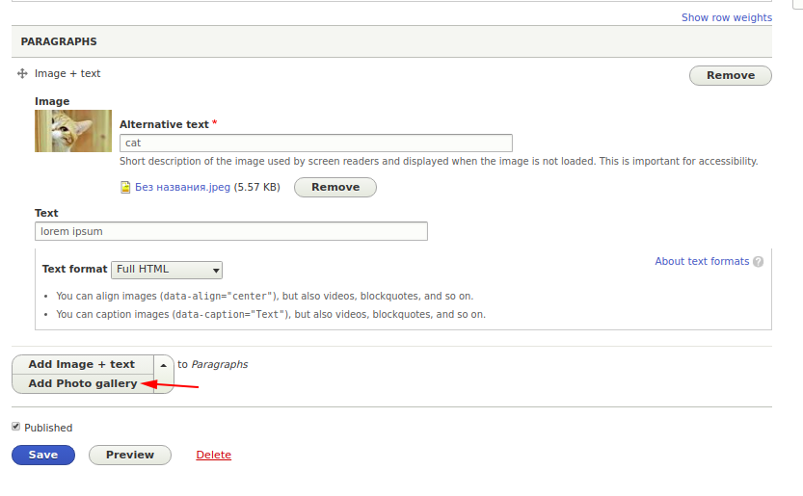Click the '(5.57 KB)' file size text
Screen dimensions: 803x496
257,188
